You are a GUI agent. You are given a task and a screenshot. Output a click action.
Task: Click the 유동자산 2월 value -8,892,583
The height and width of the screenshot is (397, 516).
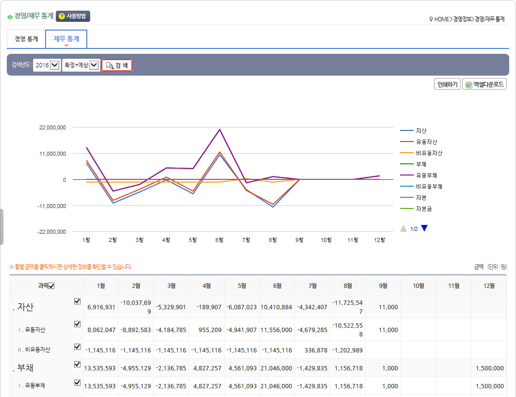[136, 330]
